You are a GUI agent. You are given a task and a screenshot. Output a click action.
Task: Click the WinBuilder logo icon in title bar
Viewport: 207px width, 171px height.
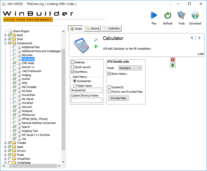[x=4, y=4]
